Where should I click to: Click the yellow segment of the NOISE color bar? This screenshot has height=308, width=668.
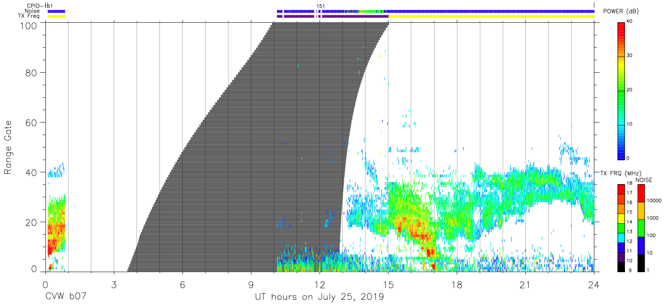click(641, 211)
